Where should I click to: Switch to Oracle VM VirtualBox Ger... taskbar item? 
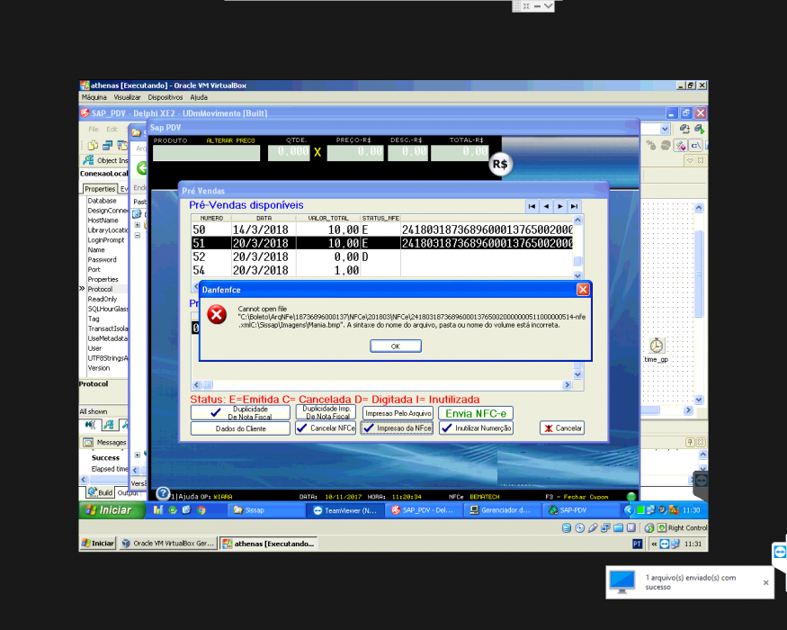[169, 544]
